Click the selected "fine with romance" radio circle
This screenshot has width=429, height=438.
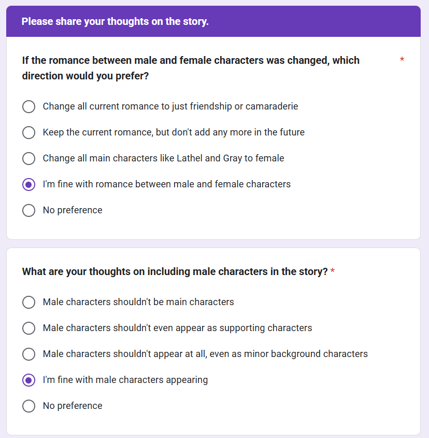(29, 184)
